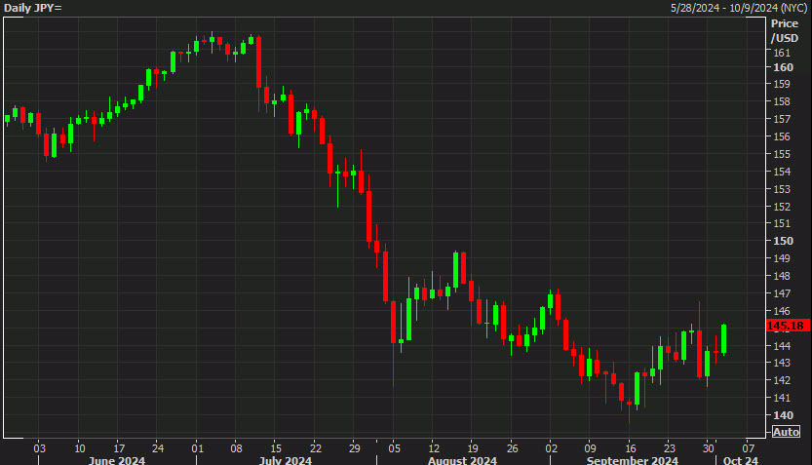
Task: Click the 160 label on price axis
Action: pos(782,67)
